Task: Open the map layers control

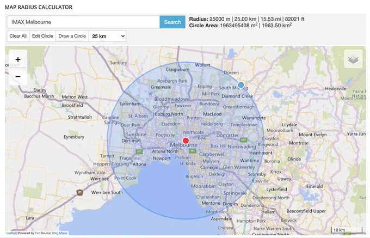Action: point(353,59)
